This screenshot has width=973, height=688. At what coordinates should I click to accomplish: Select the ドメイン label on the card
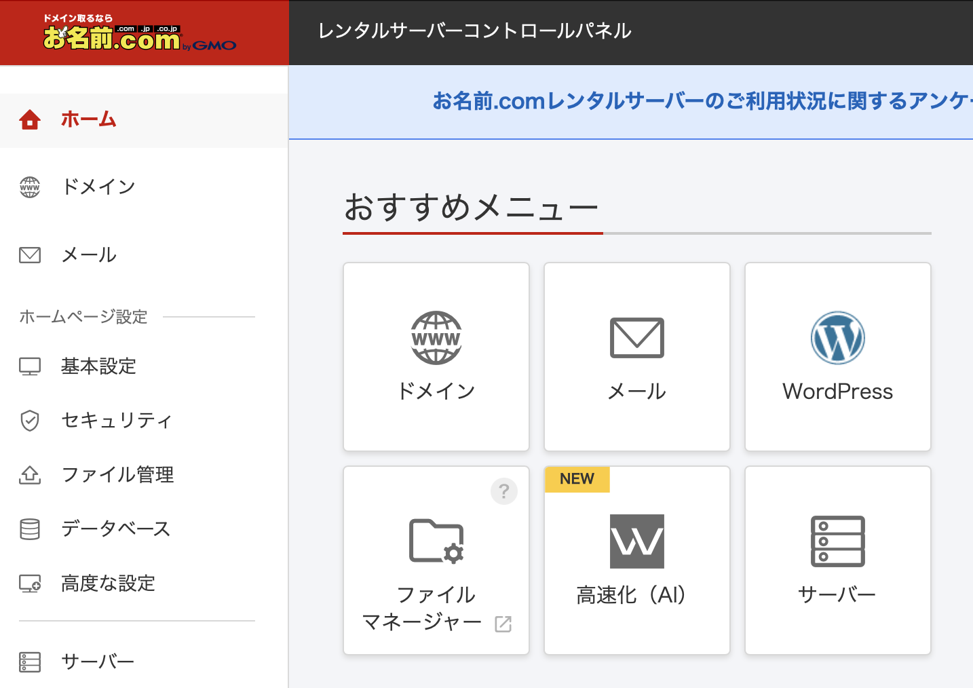[x=436, y=391]
